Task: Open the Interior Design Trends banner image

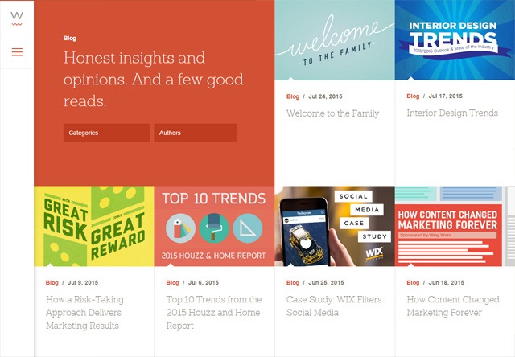Action: (x=455, y=40)
